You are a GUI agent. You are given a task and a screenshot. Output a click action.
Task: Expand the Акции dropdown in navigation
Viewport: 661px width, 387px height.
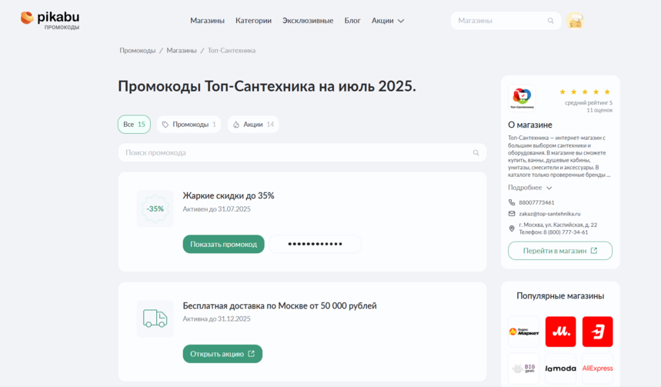388,21
